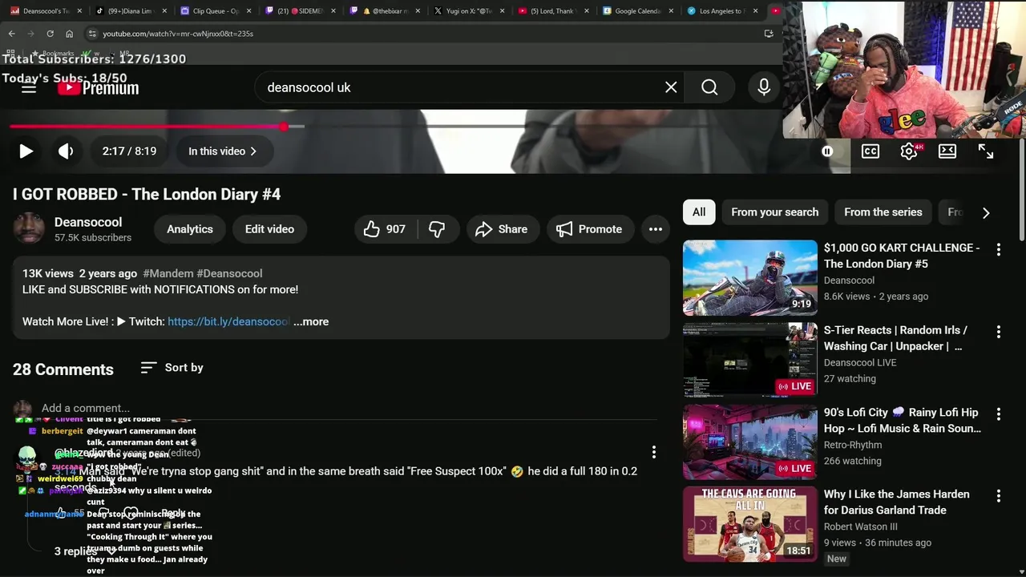Click the #Mandem hashtag
Screen dimensions: 1026x577
pyautogui.click(x=168, y=273)
